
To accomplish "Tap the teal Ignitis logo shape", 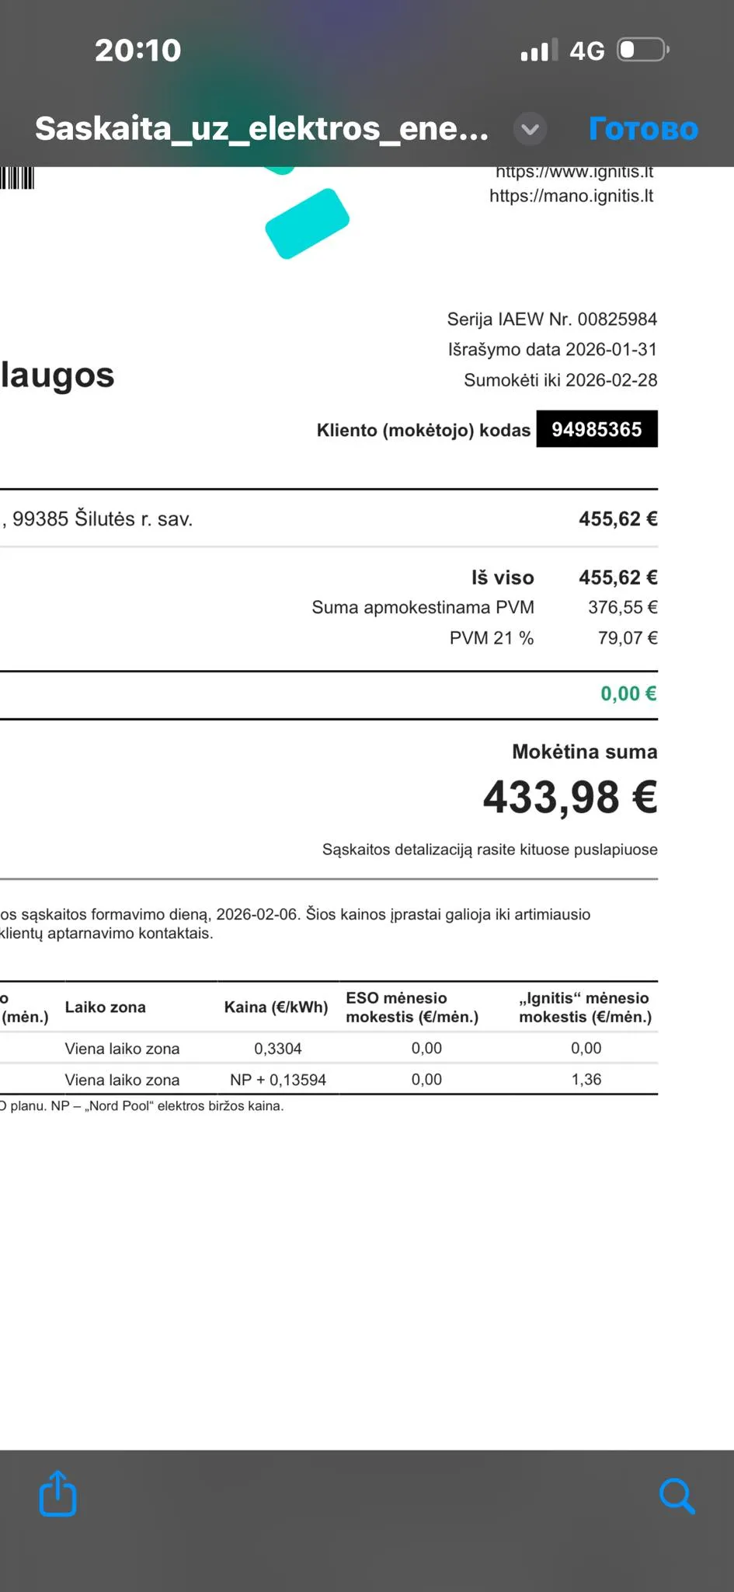I will point(307,224).
